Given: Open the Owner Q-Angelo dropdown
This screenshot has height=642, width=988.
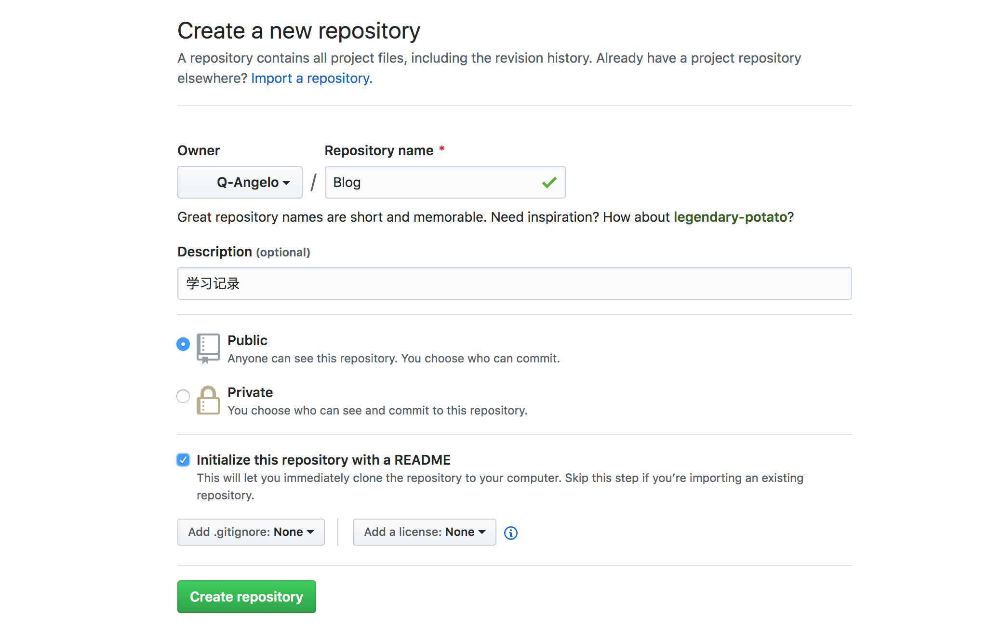Looking at the screenshot, I should point(240,182).
